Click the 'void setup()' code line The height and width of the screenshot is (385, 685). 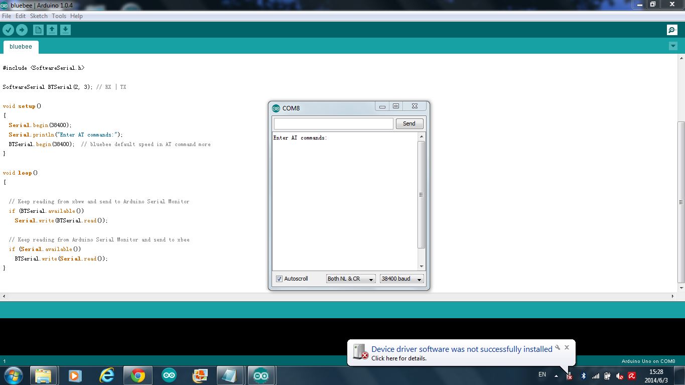pos(22,106)
